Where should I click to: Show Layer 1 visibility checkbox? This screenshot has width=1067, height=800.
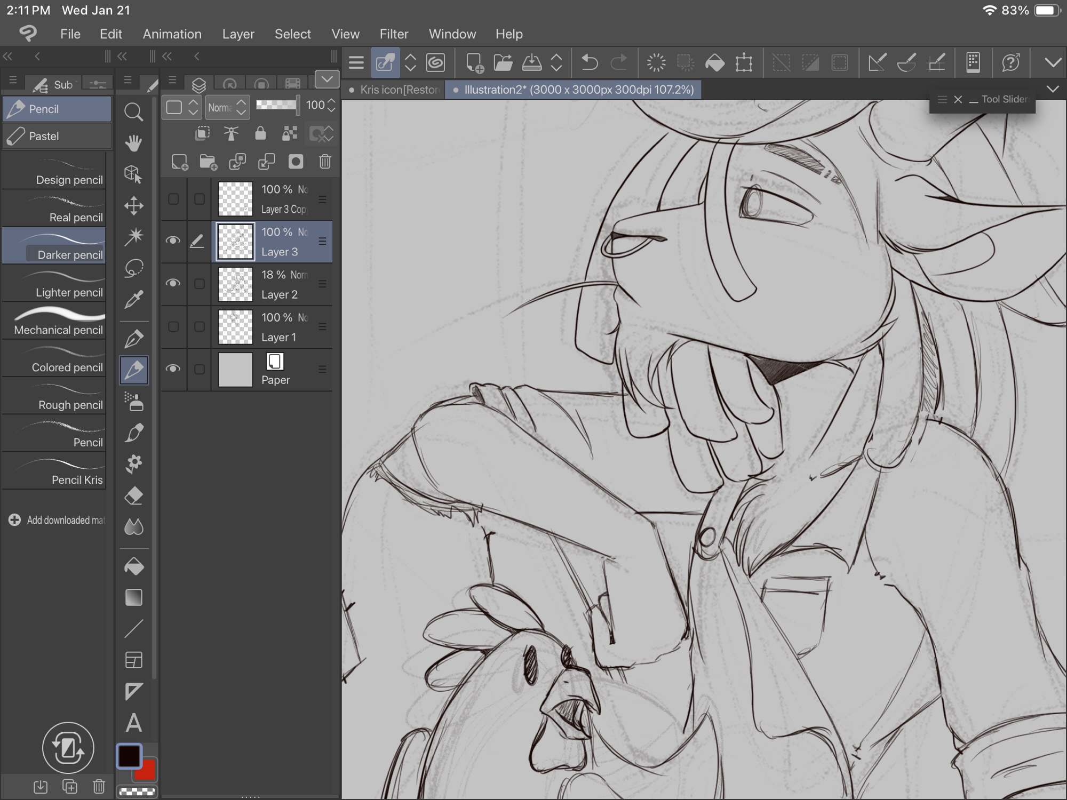coord(173,326)
